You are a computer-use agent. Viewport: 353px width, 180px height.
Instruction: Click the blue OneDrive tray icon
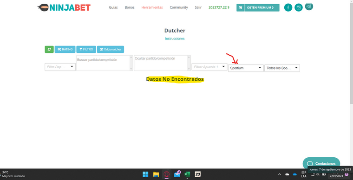[x=294, y=174]
